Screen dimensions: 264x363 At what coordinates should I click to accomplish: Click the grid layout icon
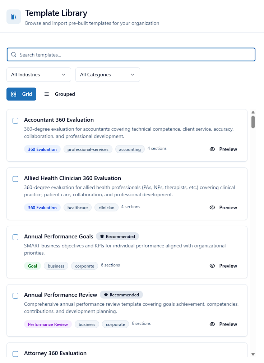pyautogui.click(x=14, y=94)
